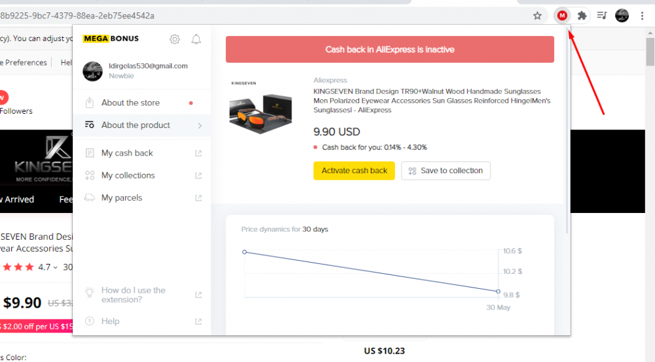Click external link icon beside How do I use
The height and width of the screenshot is (362, 655).
[x=198, y=295]
